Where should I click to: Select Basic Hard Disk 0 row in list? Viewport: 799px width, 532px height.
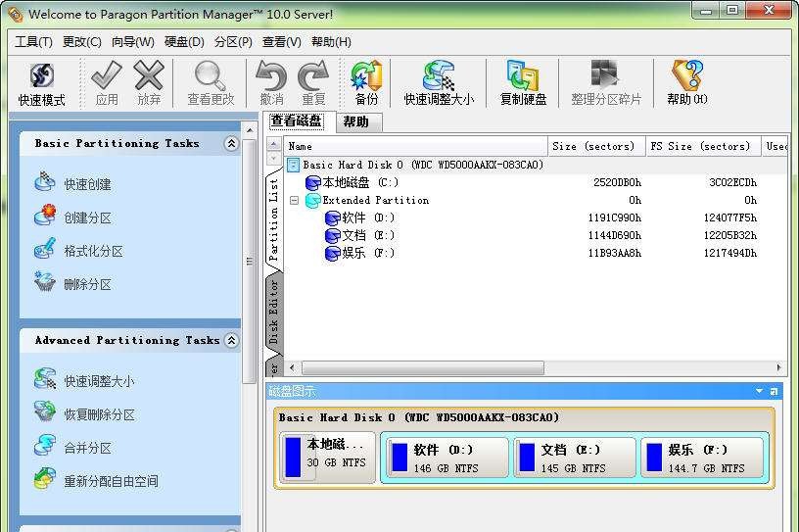tap(535, 165)
